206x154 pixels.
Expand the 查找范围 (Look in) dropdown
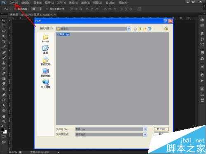pos(129,29)
